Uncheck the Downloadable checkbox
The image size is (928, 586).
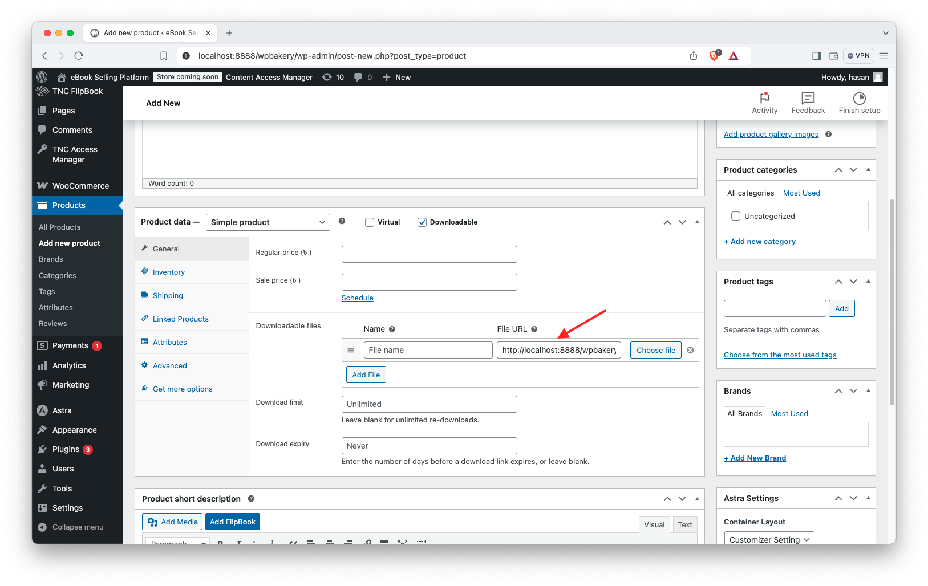point(422,222)
